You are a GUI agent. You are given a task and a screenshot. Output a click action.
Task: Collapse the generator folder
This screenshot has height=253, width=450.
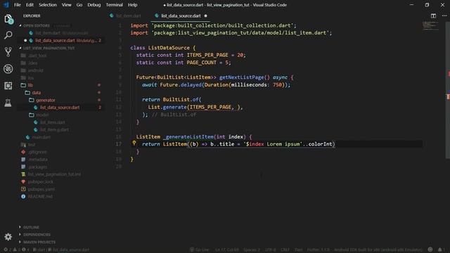point(45,100)
